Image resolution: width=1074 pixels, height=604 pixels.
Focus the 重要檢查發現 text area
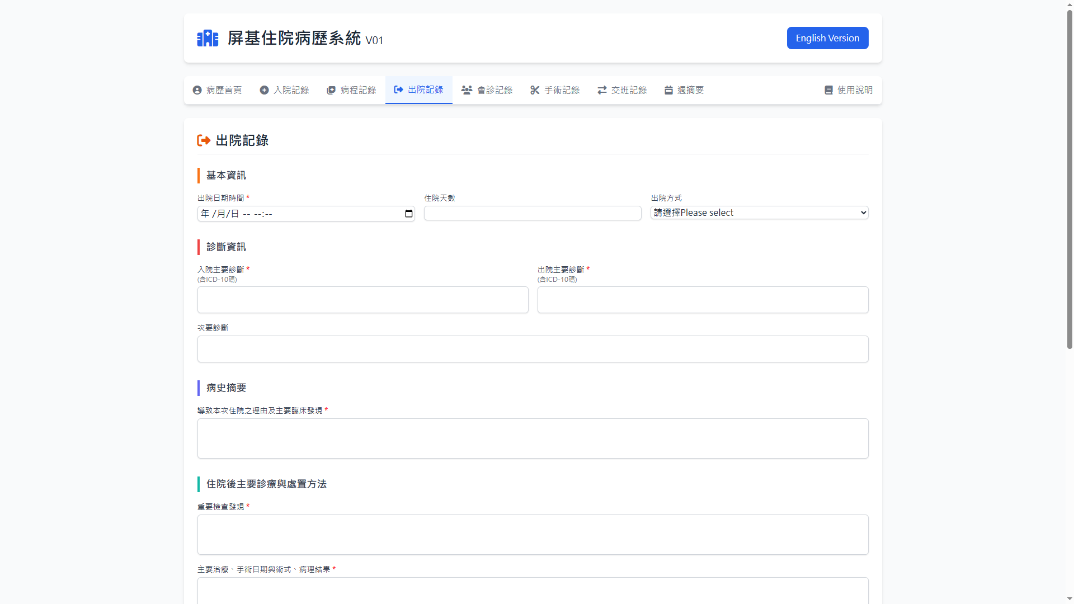tap(533, 535)
